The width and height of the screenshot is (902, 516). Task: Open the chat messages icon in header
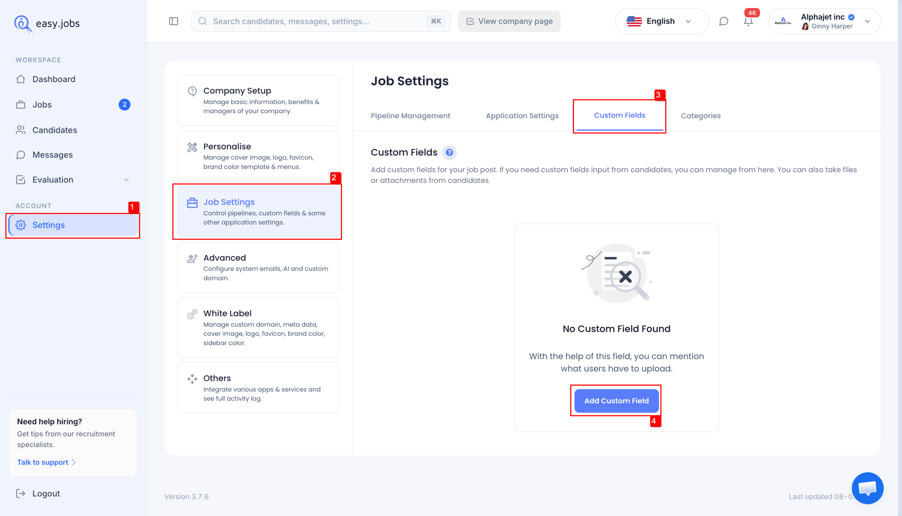pos(724,21)
